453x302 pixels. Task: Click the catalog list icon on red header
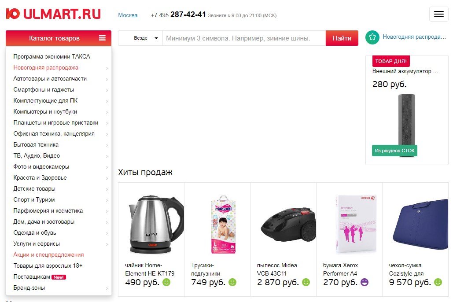point(102,38)
